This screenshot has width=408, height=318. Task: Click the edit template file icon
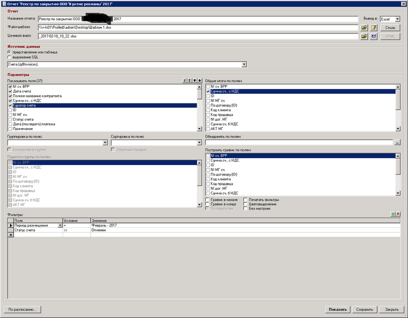[x=373, y=28]
